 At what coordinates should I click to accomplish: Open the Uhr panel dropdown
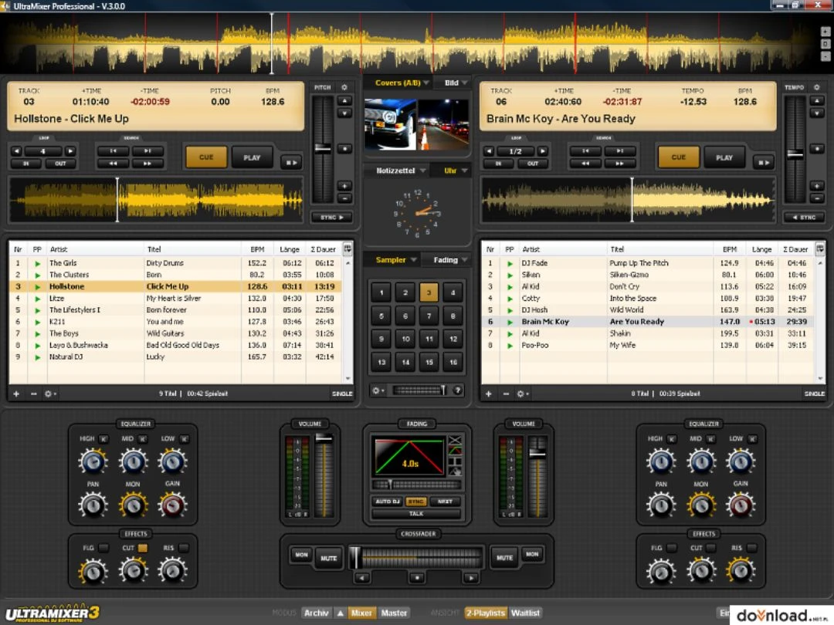coord(454,171)
